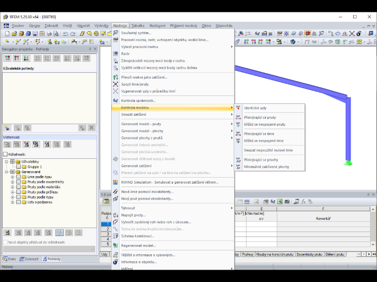Click the pin icon of Navigator panel
The height and width of the screenshot is (282, 377).
click(90, 49)
